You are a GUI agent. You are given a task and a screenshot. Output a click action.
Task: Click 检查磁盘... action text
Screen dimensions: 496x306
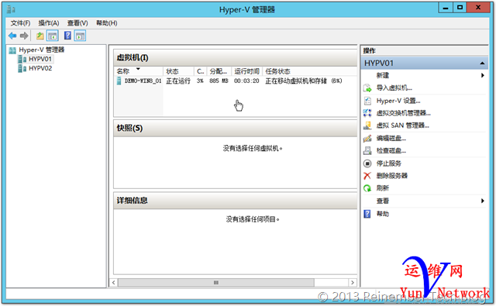click(391, 150)
